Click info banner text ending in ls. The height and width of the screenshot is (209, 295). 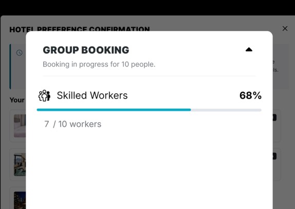point(275,70)
